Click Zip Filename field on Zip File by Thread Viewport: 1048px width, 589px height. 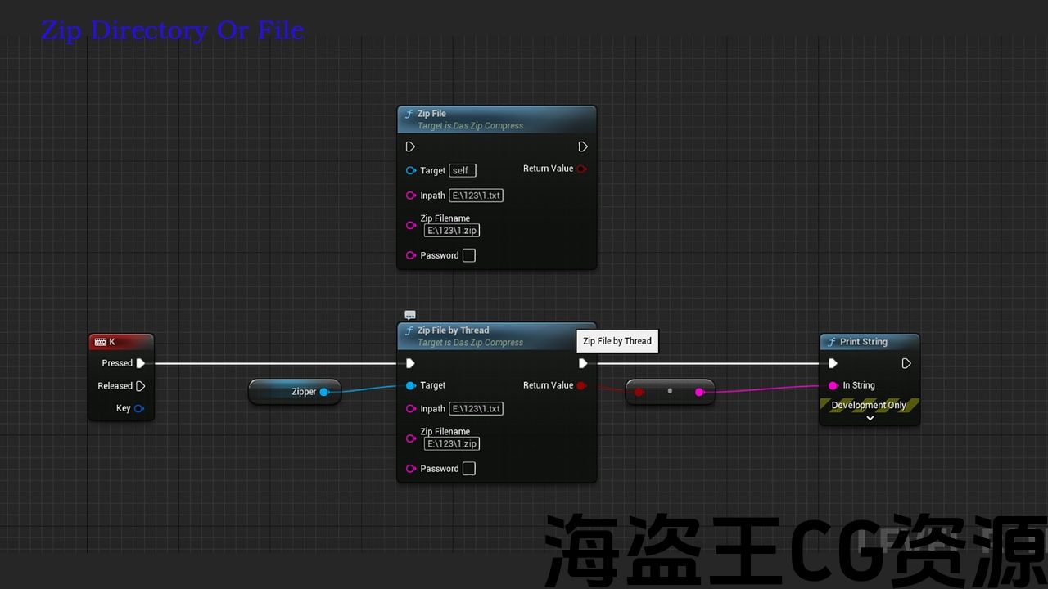tap(452, 443)
